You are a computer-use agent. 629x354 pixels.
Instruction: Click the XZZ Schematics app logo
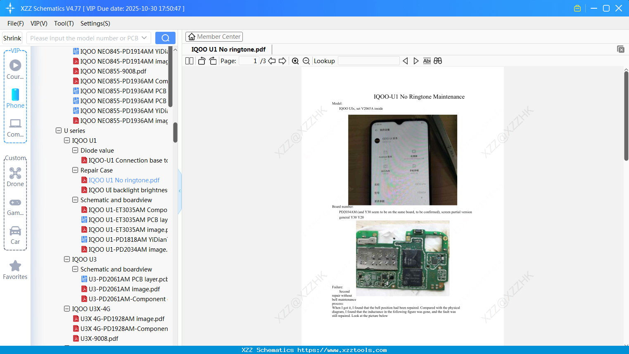(10, 8)
